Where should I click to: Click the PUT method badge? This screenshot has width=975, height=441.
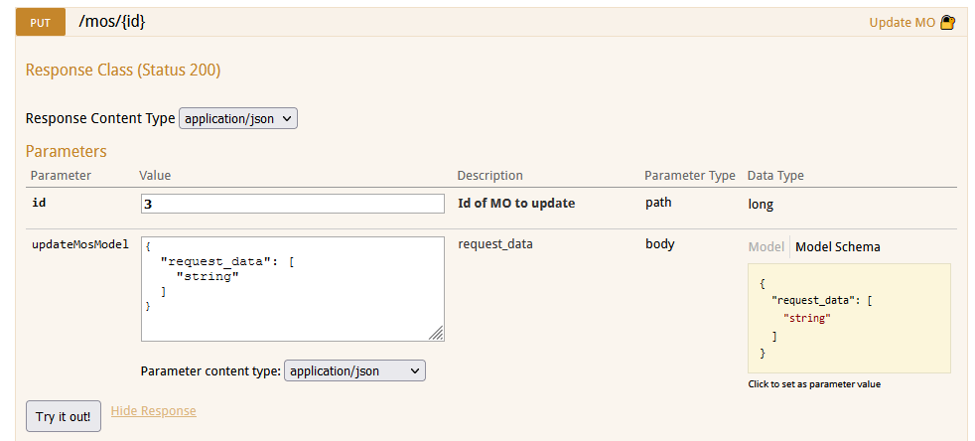coord(41,23)
